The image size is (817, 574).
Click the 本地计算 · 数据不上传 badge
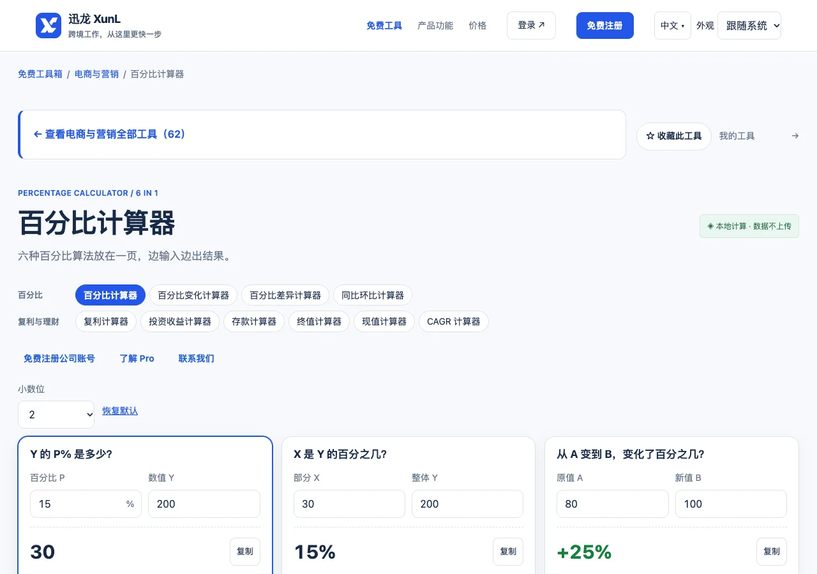(749, 226)
